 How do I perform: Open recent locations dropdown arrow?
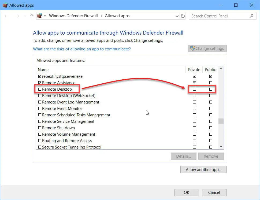coord(25,16)
